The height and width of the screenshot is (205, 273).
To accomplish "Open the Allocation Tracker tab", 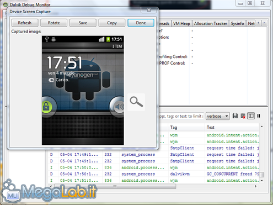I will pyautogui.click(x=211, y=24).
